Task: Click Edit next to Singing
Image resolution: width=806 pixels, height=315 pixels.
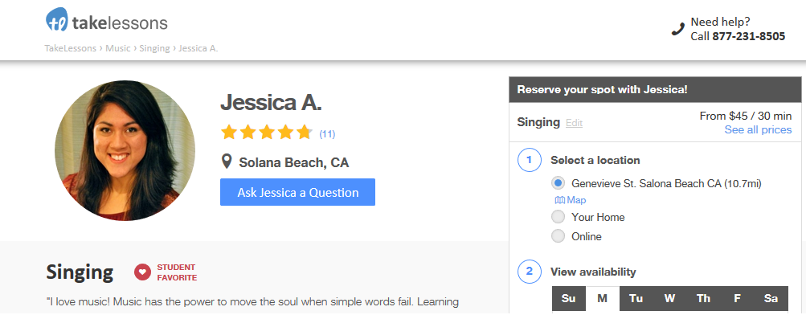Action: point(575,123)
